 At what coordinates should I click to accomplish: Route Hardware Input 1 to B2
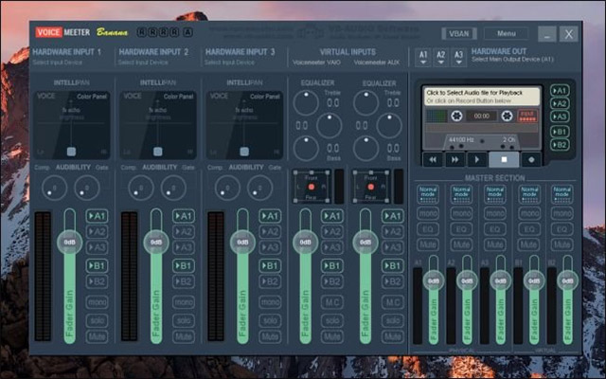[x=97, y=281]
